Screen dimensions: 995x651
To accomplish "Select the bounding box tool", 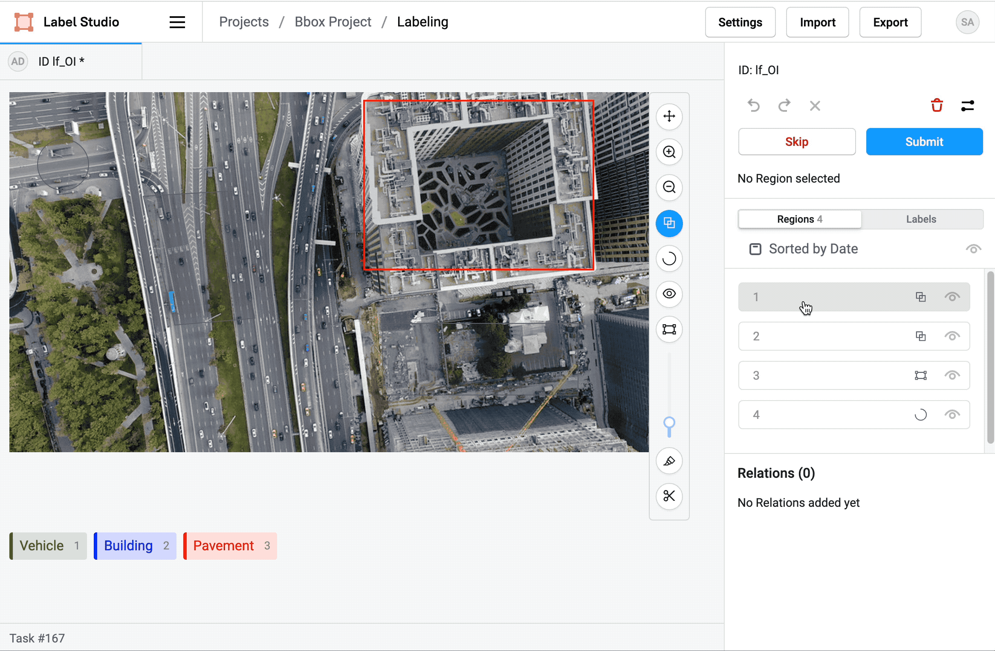I will [x=668, y=328].
